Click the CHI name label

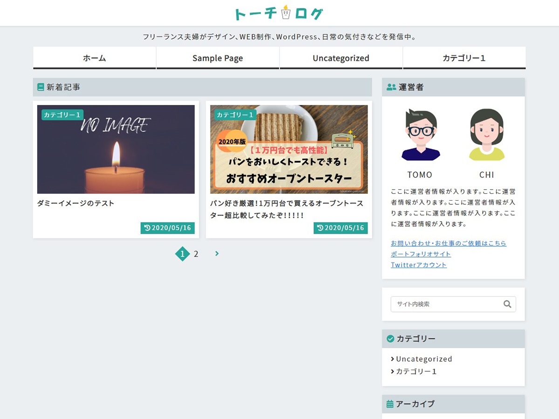[x=486, y=175]
